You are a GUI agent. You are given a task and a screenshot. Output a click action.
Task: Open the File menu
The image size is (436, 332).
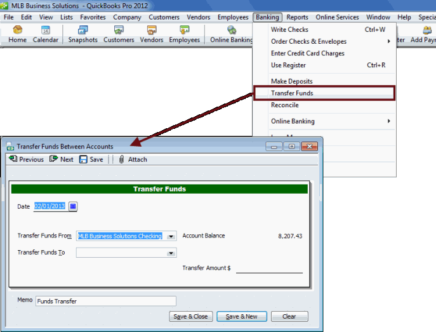point(9,17)
